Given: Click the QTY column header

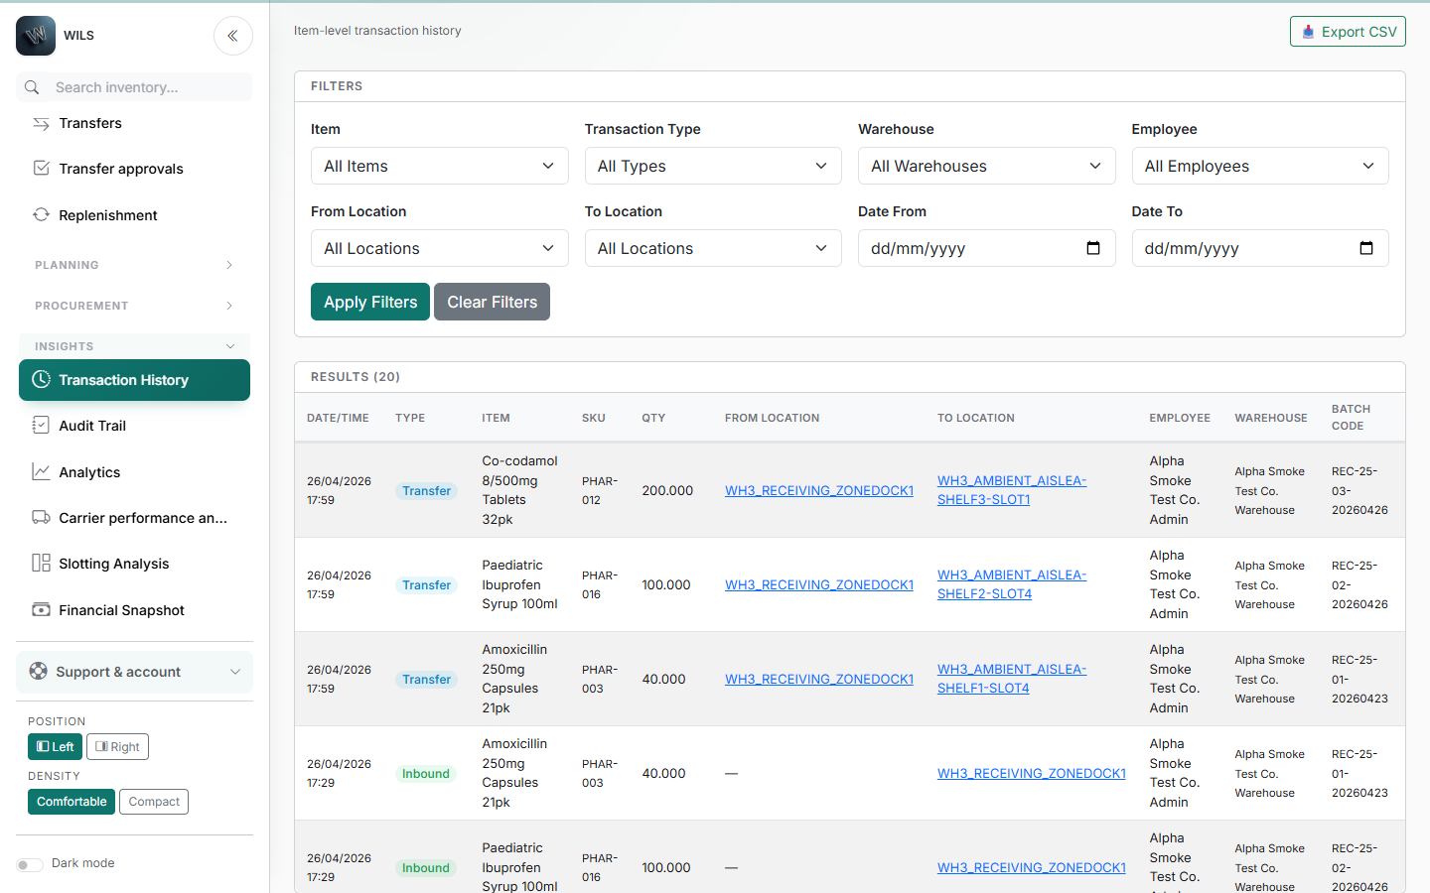Looking at the screenshot, I should (x=653, y=418).
